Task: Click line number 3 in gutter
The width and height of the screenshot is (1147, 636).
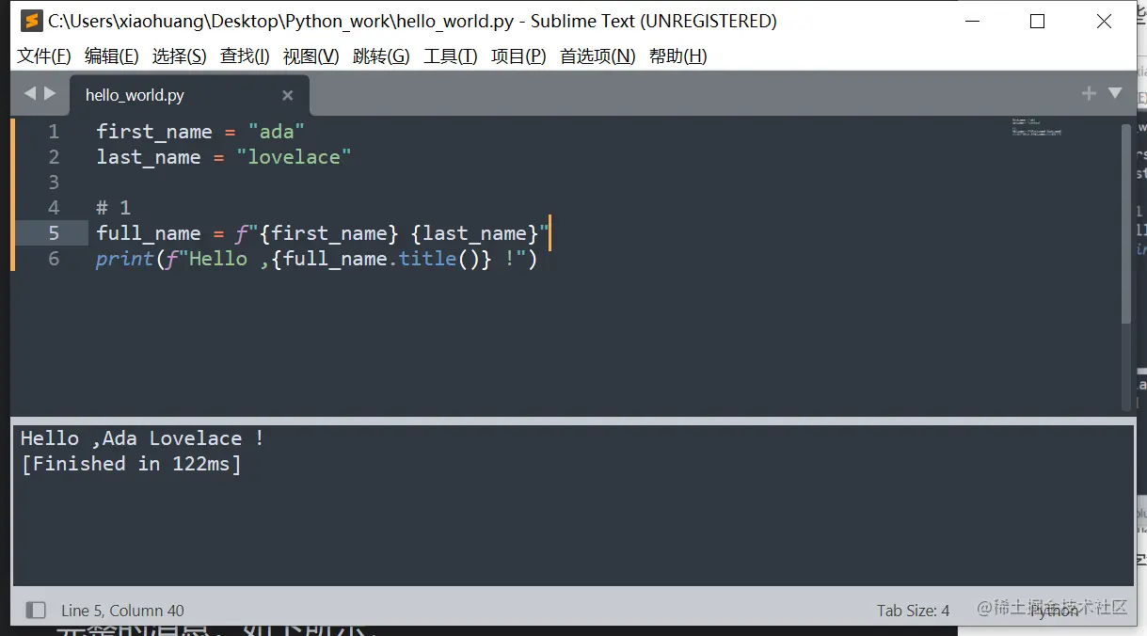Action: click(x=54, y=183)
